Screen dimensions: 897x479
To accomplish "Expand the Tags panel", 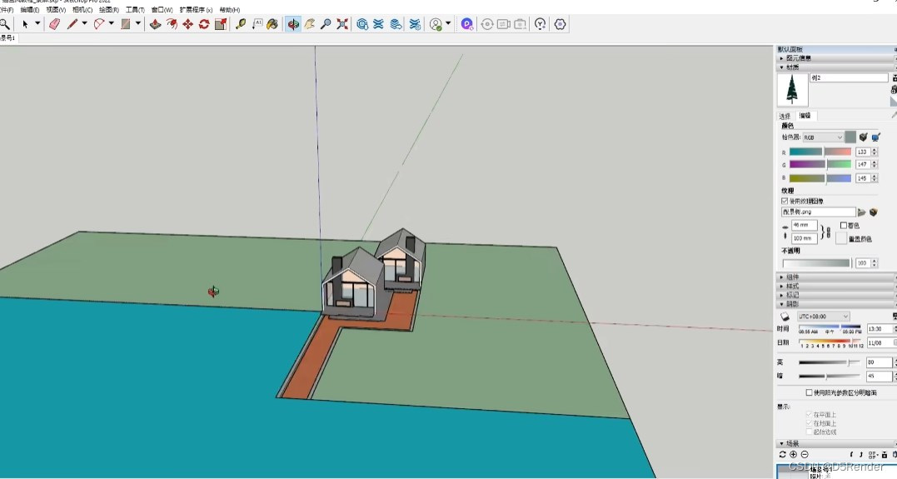I will (836, 295).
